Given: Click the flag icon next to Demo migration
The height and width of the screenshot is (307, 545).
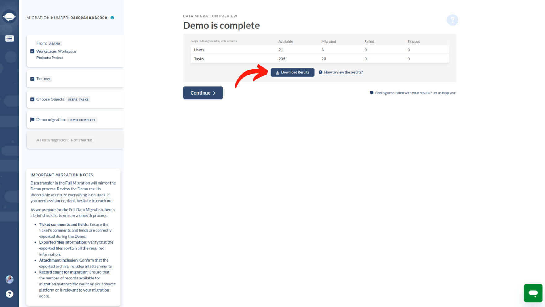Looking at the screenshot, I should point(32,120).
